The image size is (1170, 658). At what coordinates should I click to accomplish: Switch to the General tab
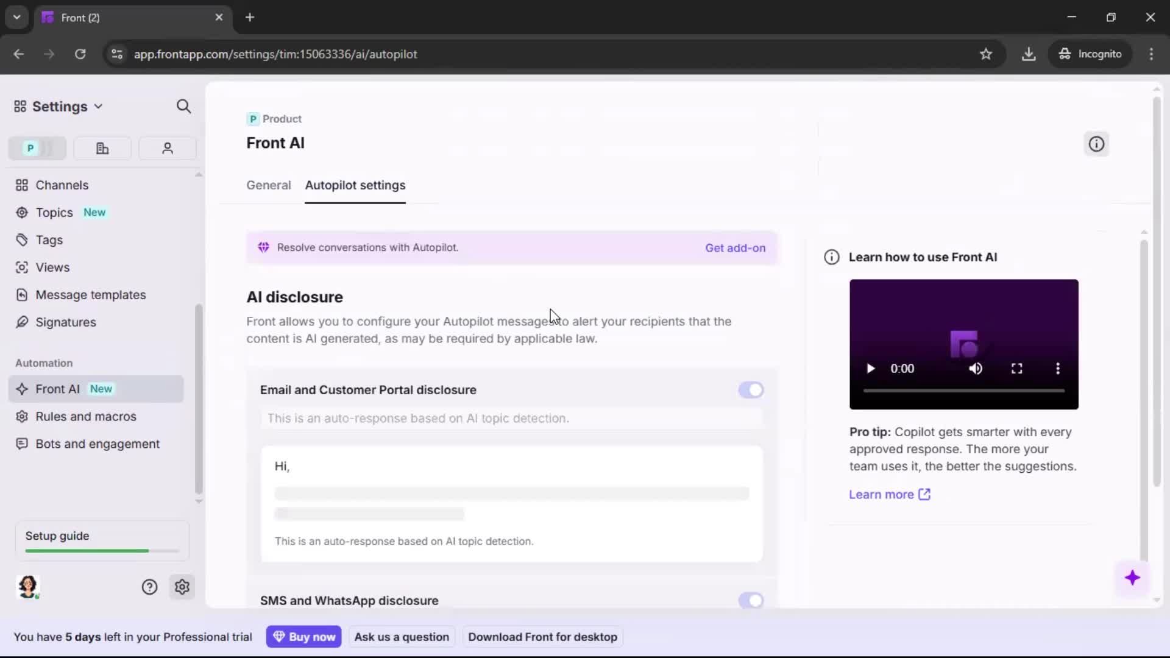click(x=269, y=185)
